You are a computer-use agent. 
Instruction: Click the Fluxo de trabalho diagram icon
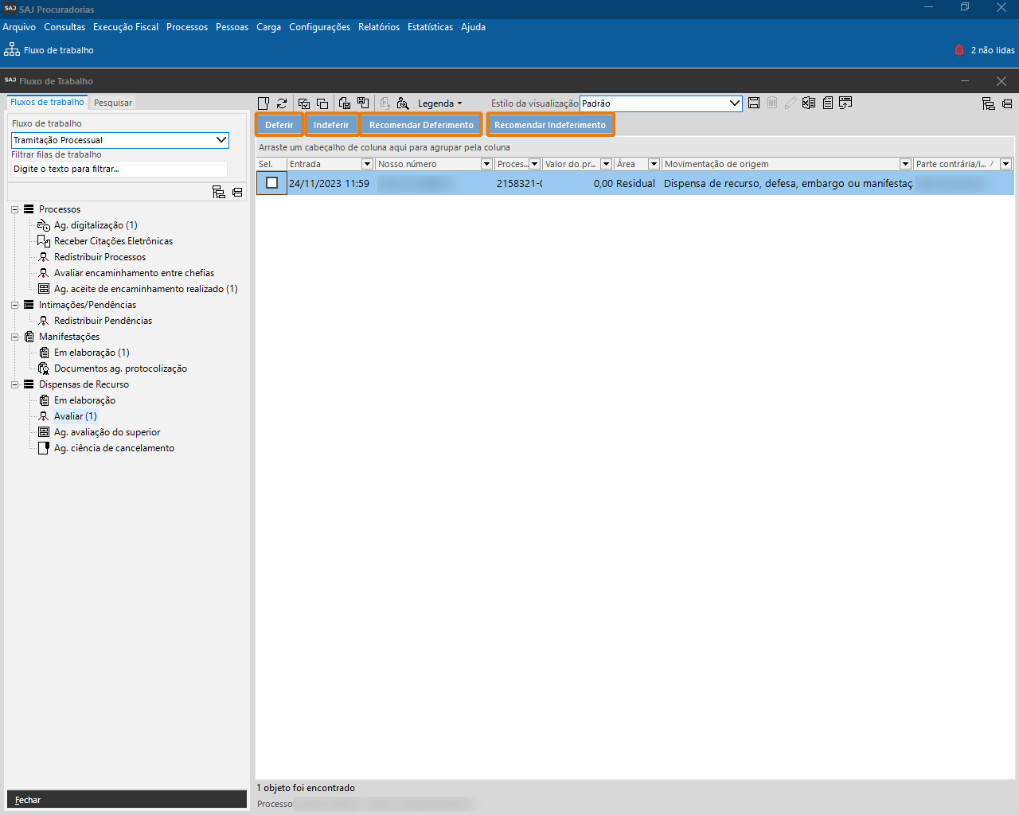click(x=12, y=50)
